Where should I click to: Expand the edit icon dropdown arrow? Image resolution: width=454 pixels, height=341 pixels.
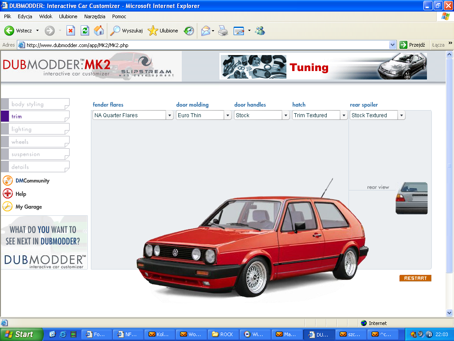coord(249,31)
